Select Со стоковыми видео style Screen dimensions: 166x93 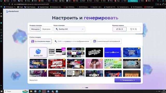[x=41, y=41]
